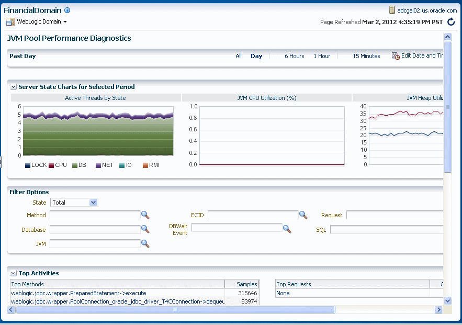Click the horizontal scrollbar right arrow
The width and height of the screenshot is (462, 325).
[x=439, y=309]
